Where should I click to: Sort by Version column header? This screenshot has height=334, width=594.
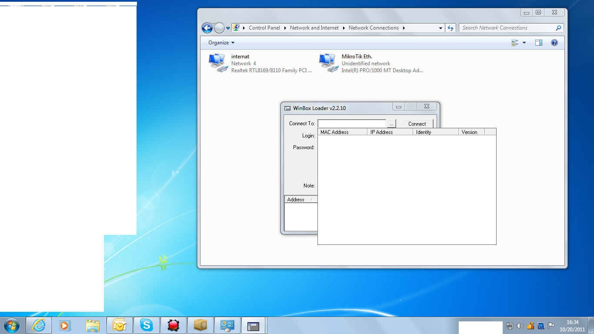(472, 132)
